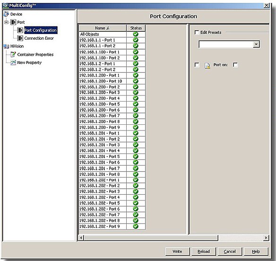
Task: Click the Device icon in tree
Action: click(x=6, y=14)
